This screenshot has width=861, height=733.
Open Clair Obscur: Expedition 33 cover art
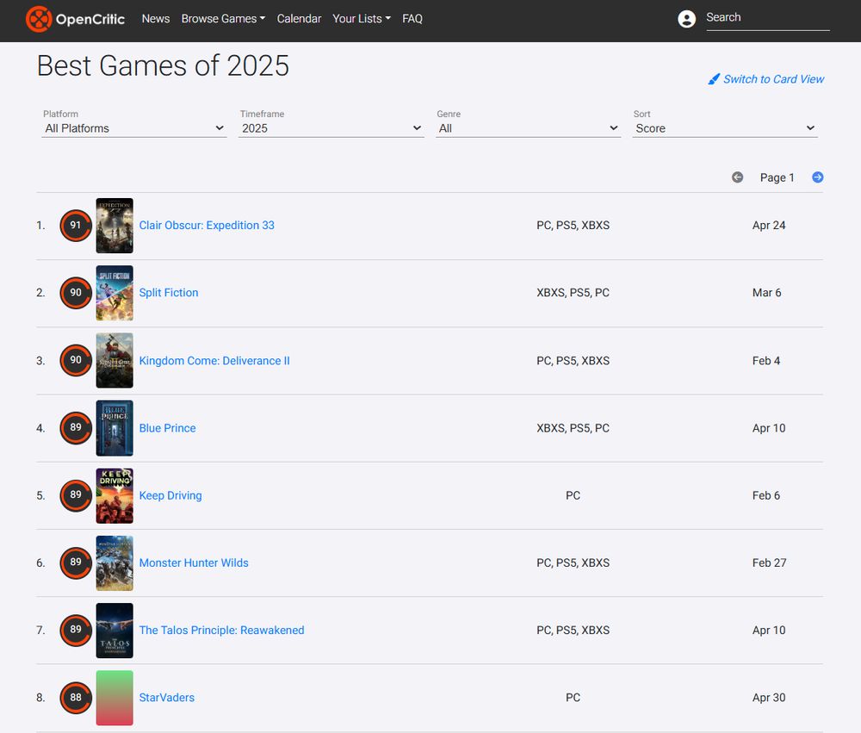click(x=115, y=226)
